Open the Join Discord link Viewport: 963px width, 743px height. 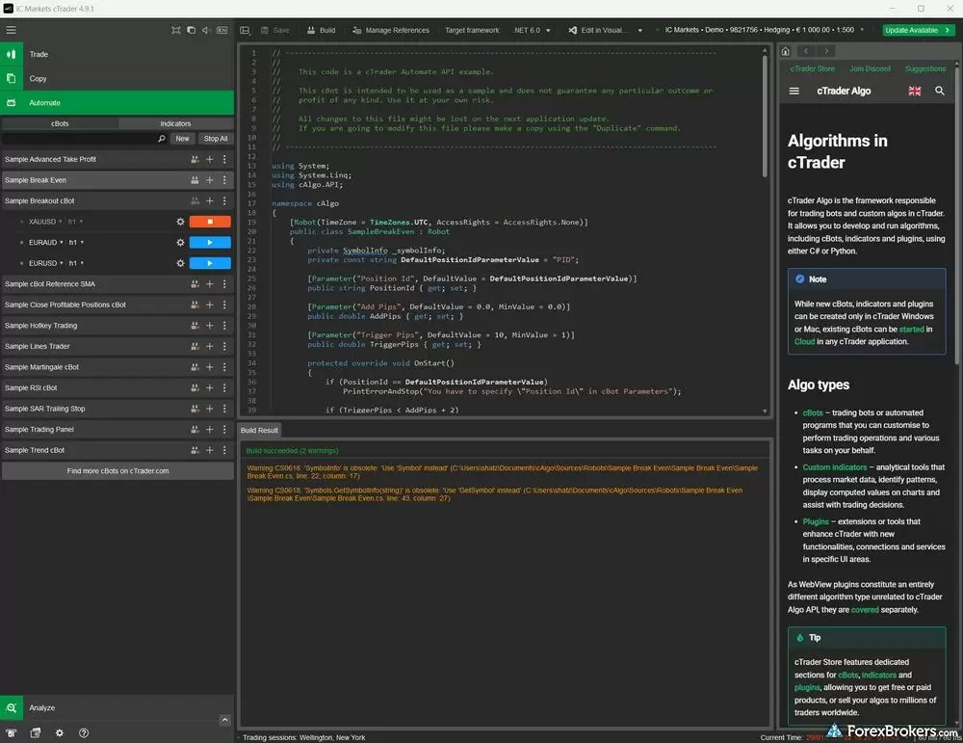pos(870,68)
